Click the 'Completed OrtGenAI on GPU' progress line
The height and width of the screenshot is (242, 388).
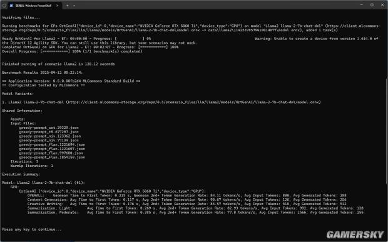(90, 47)
